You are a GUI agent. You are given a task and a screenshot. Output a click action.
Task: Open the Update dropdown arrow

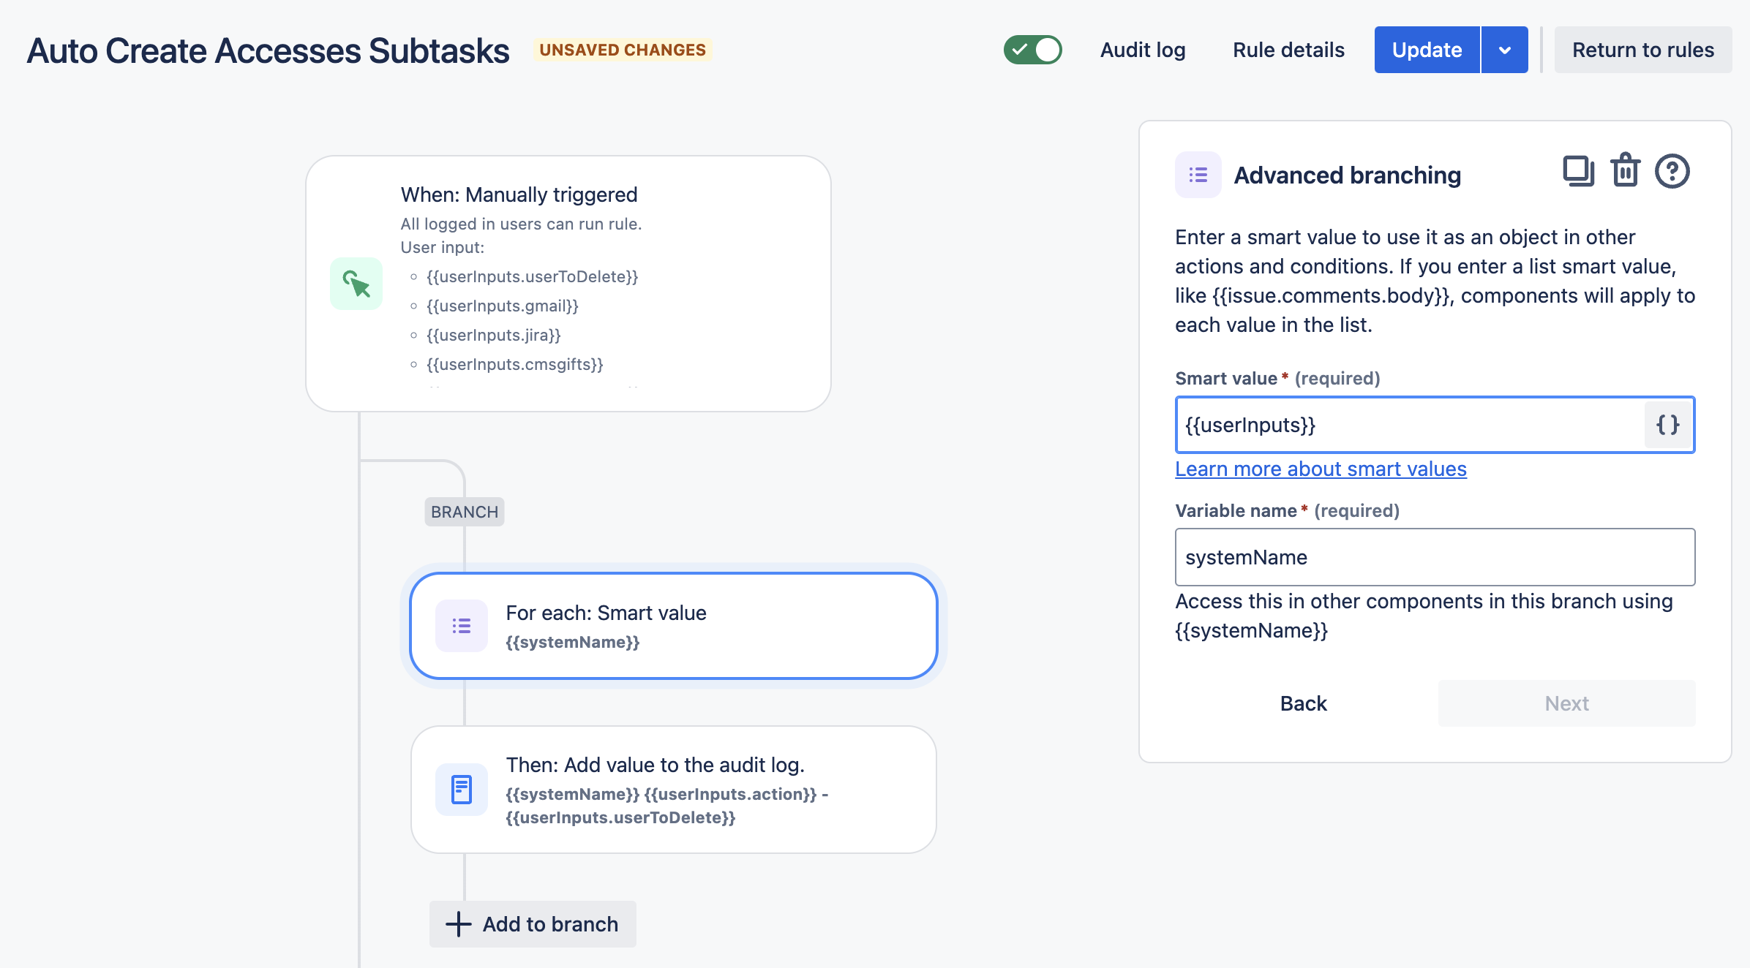tap(1505, 50)
